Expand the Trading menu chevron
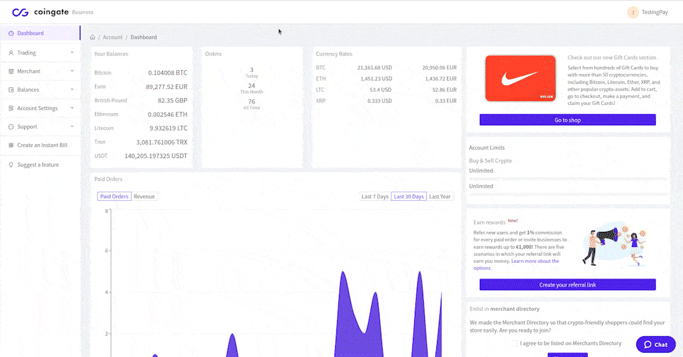683x357 pixels. [72, 52]
